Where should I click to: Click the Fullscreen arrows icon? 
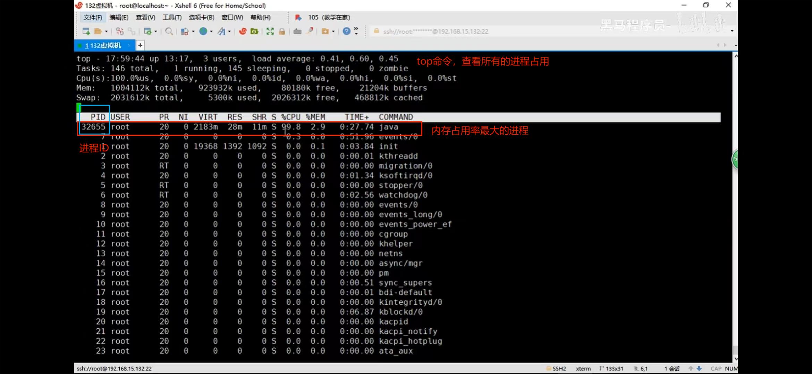point(270,32)
